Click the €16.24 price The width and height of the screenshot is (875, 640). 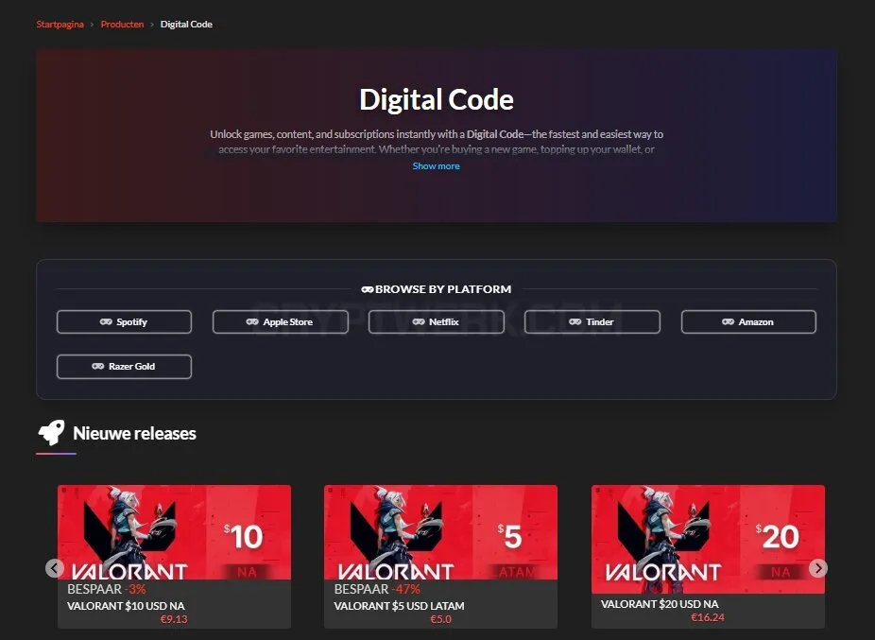click(708, 617)
